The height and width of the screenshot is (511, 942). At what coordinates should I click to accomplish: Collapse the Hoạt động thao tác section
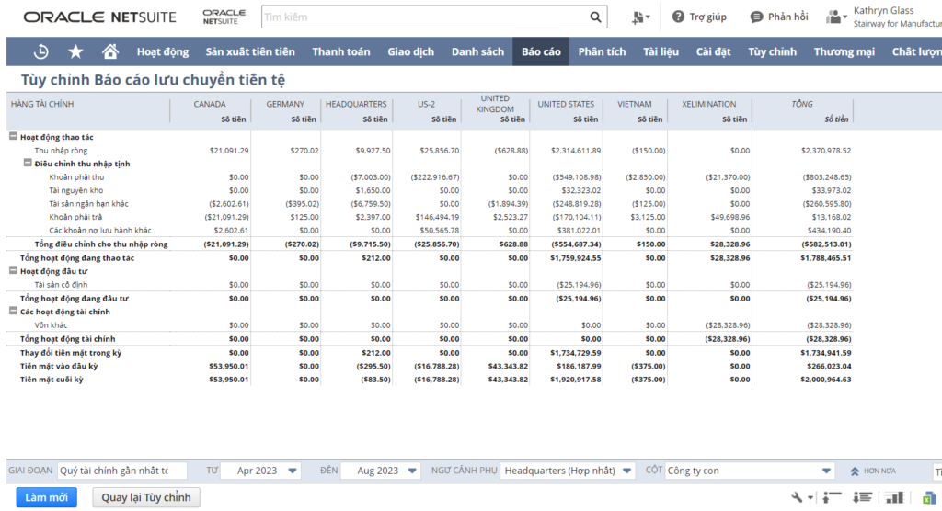13,137
